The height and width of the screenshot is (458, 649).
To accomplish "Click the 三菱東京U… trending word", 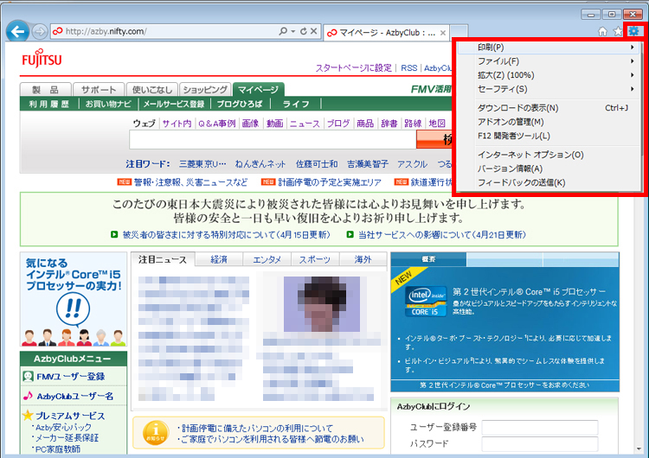I will tap(202, 164).
